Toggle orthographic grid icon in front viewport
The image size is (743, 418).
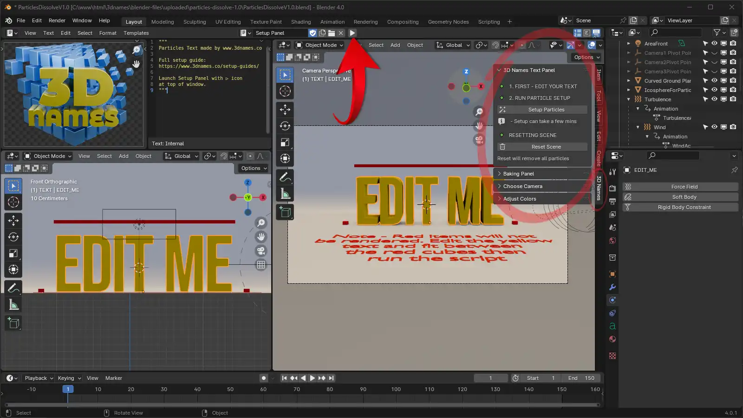[x=261, y=265]
